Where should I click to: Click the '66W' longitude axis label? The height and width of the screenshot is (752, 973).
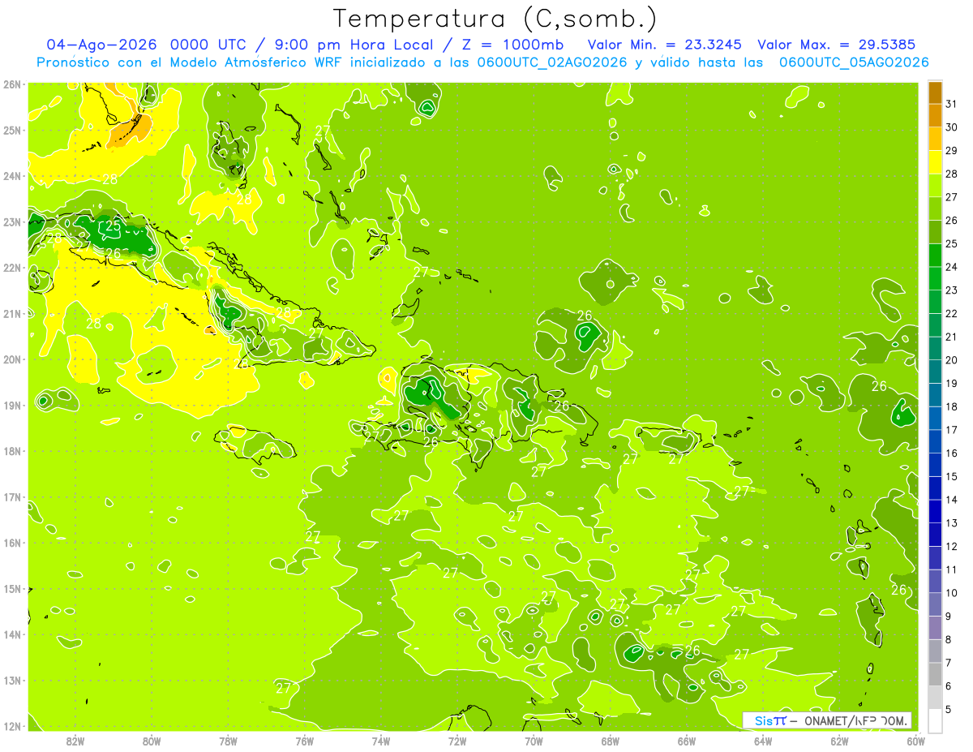tap(687, 741)
